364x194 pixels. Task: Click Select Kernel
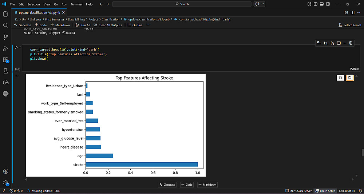pos(350,25)
